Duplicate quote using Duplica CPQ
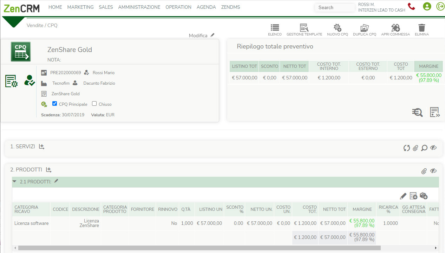 click(365, 28)
